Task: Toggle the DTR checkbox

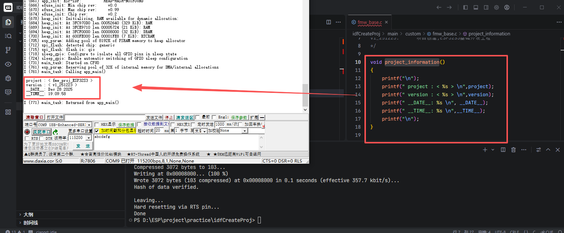Action: coord(41,138)
